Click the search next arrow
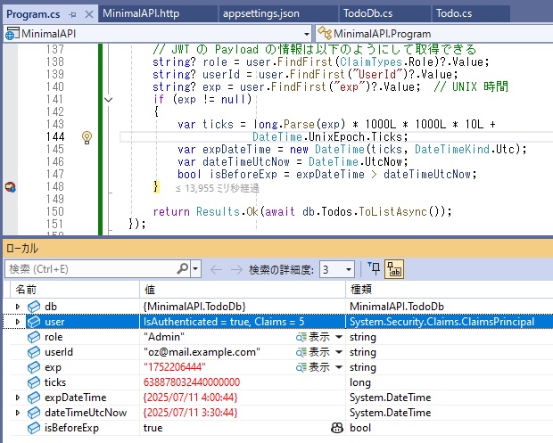 [236, 269]
